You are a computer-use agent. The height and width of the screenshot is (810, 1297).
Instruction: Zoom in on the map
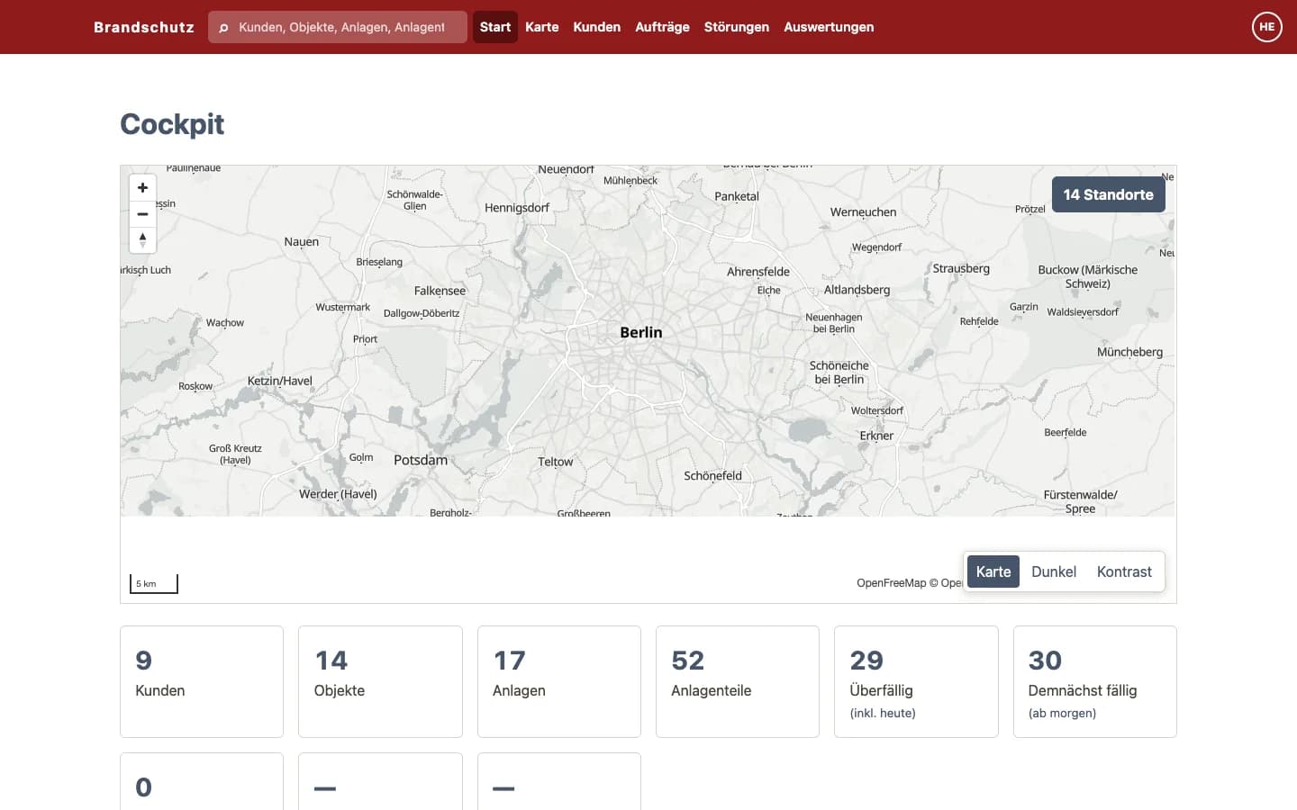coord(142,188)
